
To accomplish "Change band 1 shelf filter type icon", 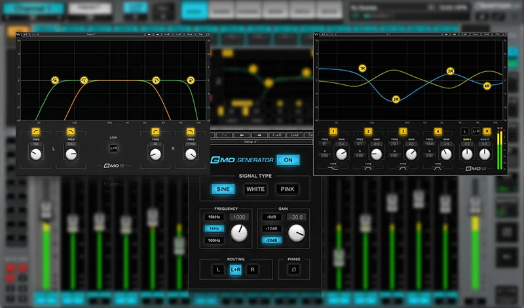I will point(333,168).
